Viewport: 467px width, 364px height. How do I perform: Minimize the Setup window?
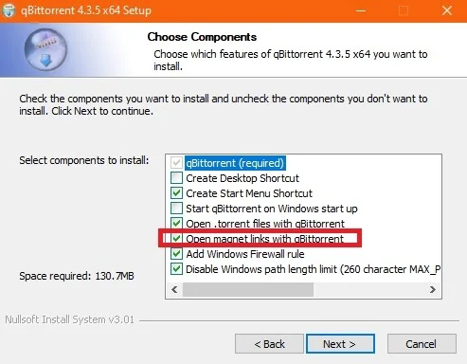click(x=361, y=10)
